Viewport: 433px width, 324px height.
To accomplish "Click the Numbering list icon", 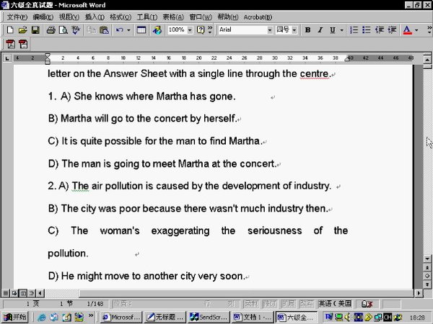I will point(354,30).
